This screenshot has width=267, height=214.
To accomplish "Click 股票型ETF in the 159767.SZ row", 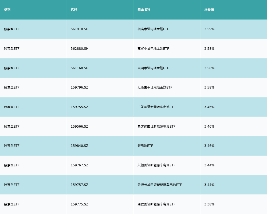I will click(12, 165).
